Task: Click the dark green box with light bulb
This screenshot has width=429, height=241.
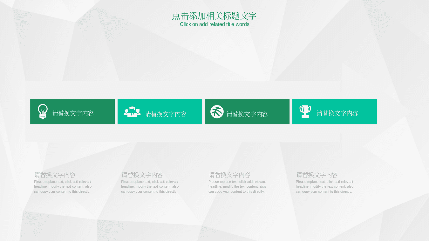Action: (x=72, y=112)
